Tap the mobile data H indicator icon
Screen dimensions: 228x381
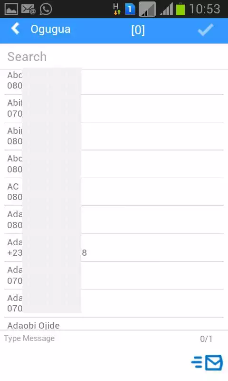click(117, 9)
